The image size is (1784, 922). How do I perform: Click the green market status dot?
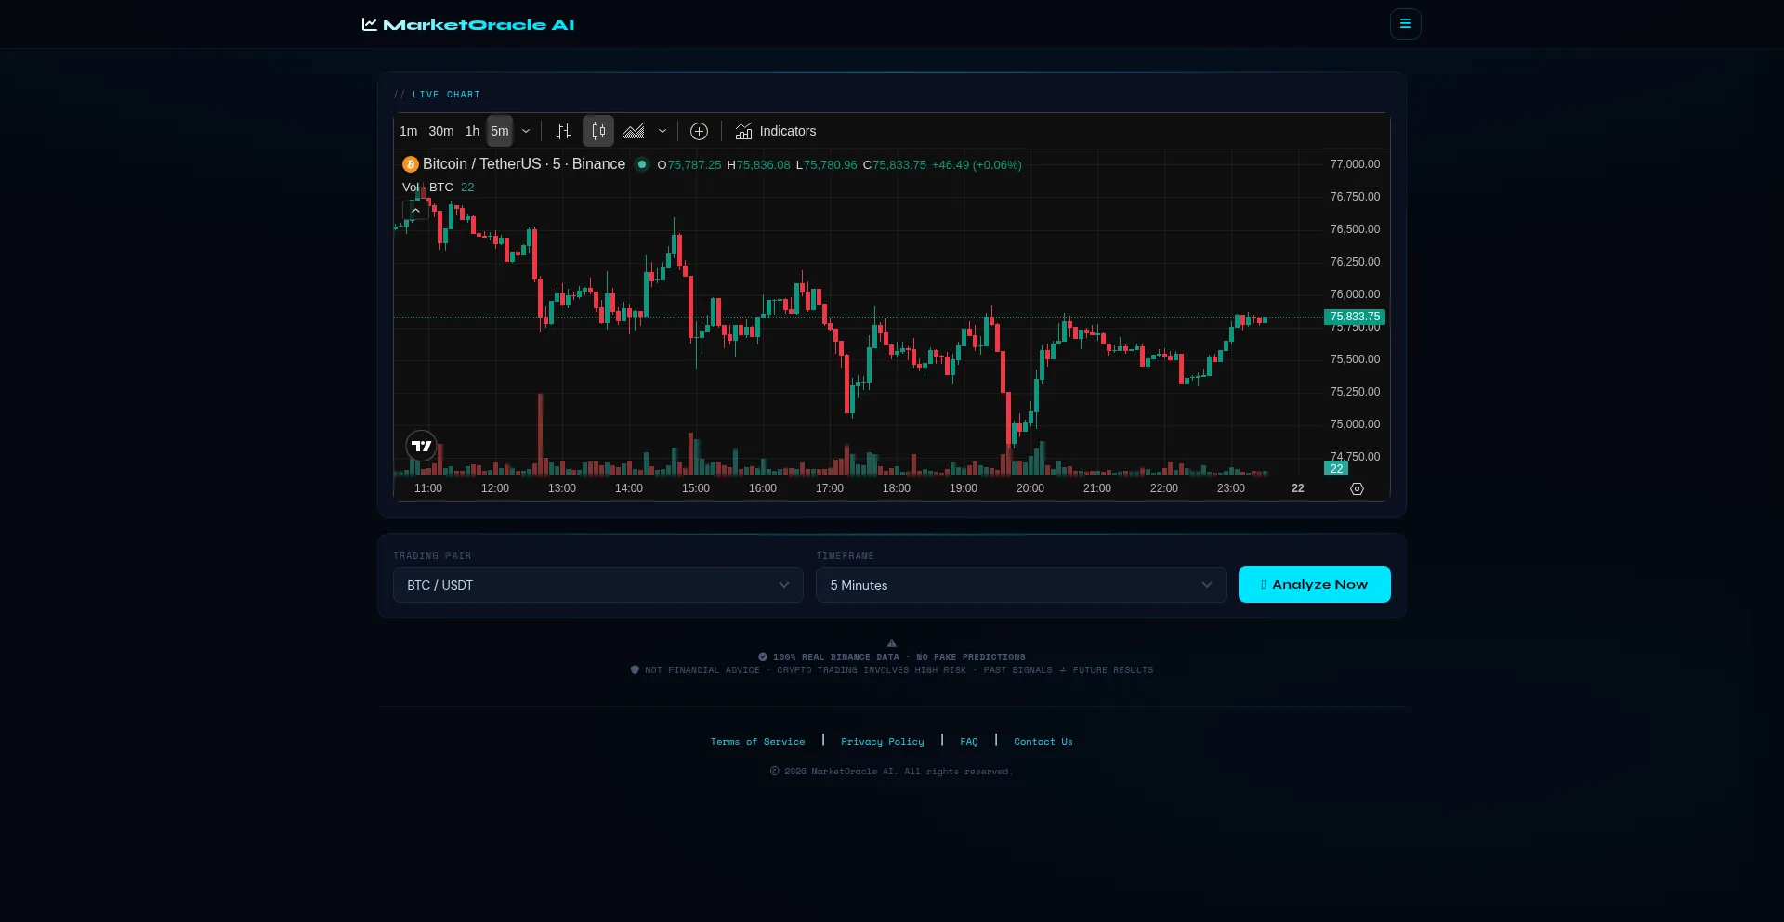(x=641, y=164)
